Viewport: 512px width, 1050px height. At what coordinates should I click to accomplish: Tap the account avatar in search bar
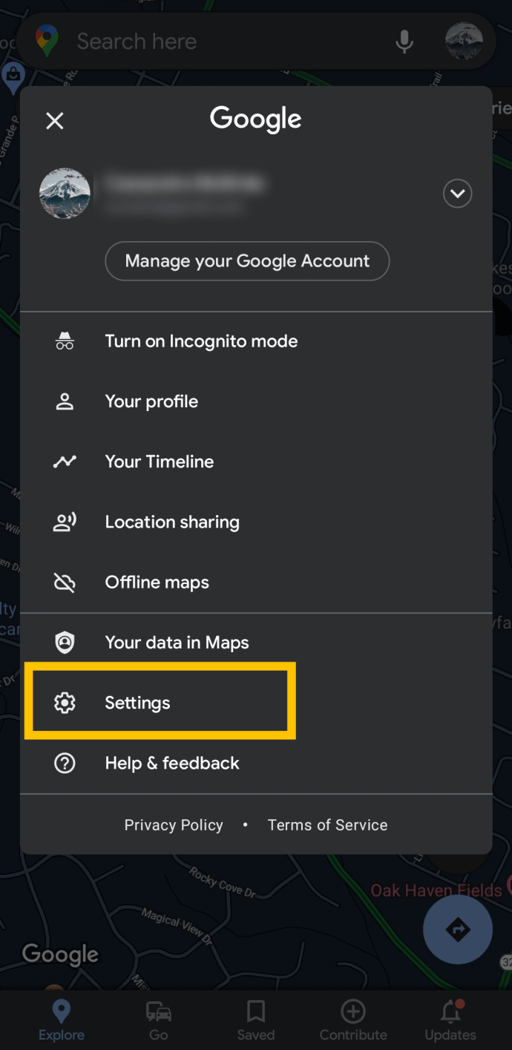coord(465,42)
